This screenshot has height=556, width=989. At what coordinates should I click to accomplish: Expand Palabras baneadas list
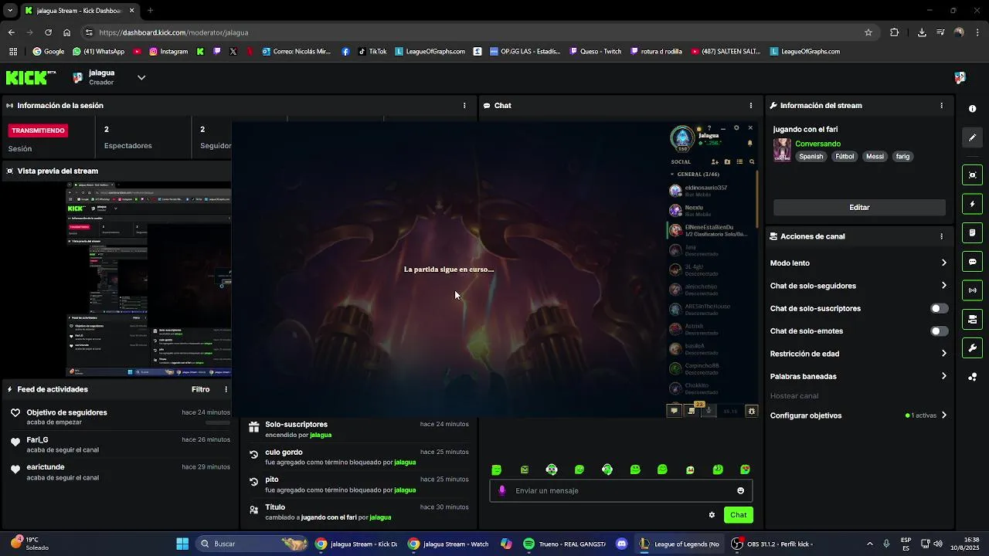point(943,377)
